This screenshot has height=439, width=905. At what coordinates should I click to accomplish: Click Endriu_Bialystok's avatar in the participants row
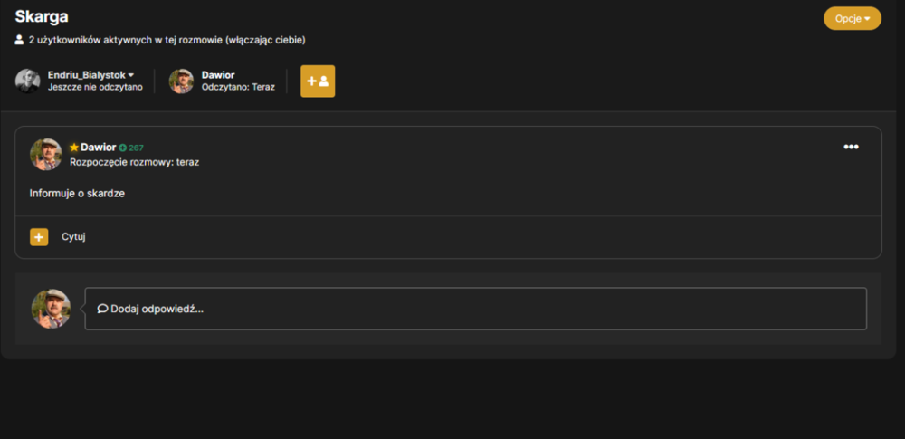tap(27, 81)
